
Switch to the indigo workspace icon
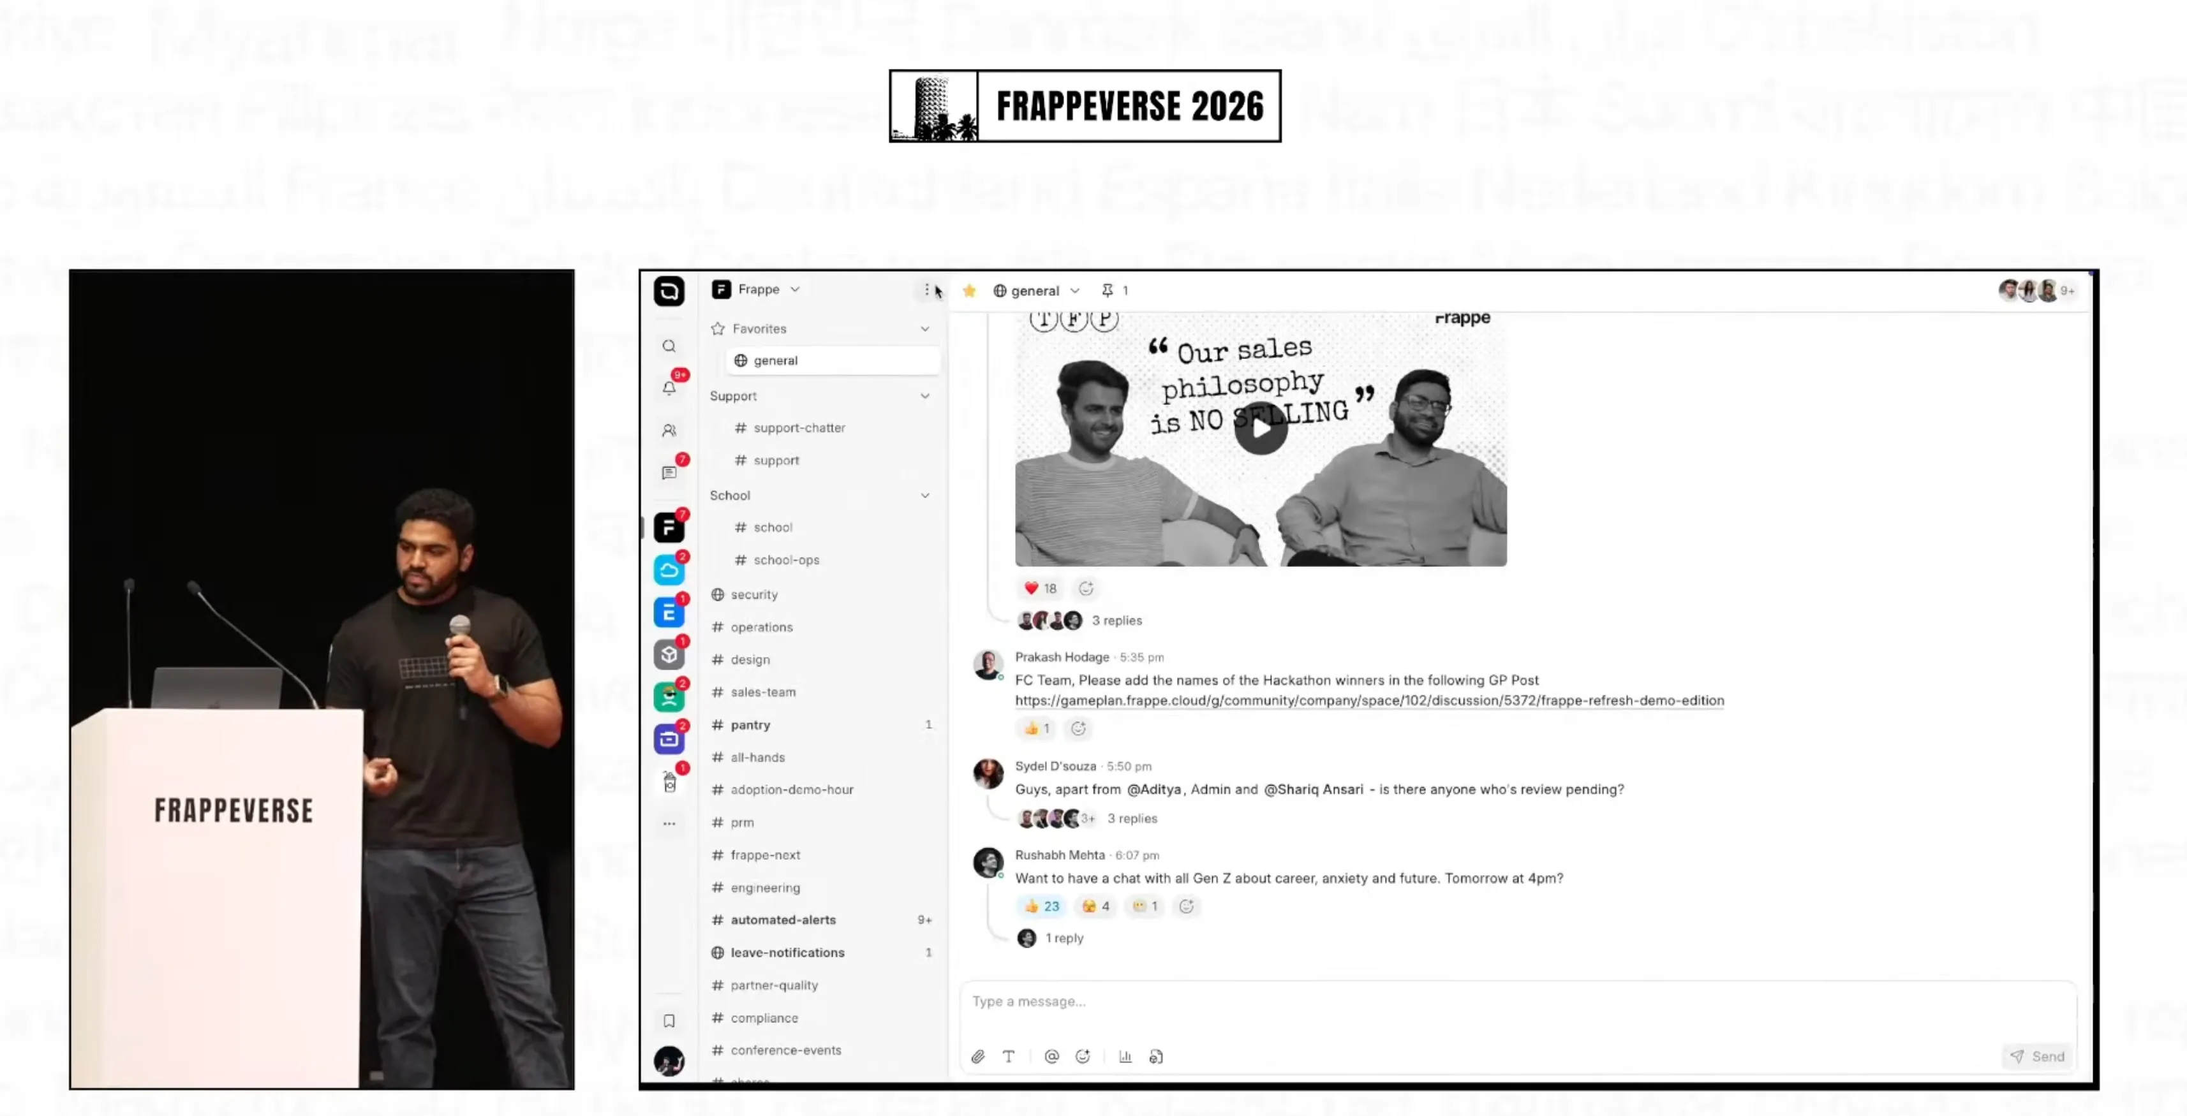coord(669,739)
